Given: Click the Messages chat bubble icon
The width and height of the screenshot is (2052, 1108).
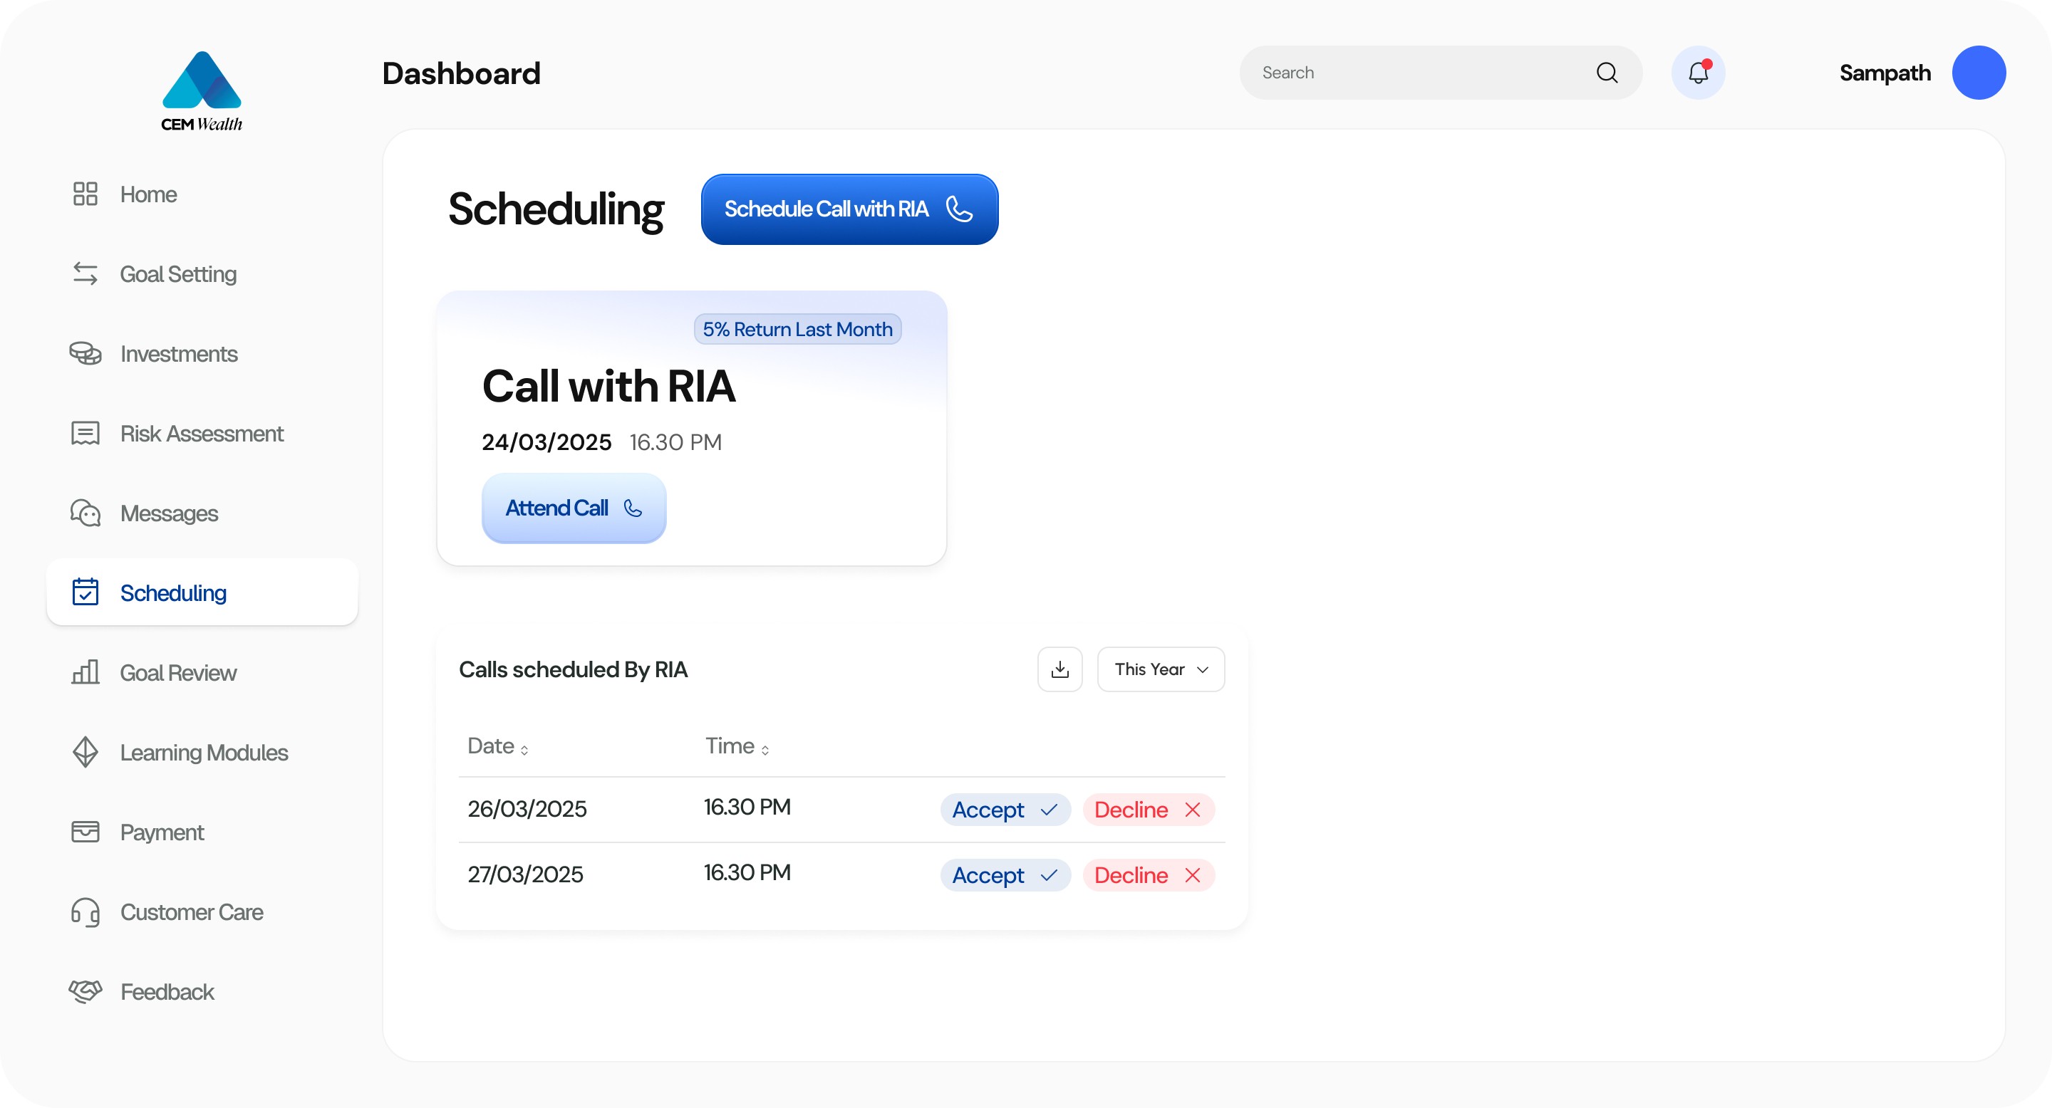Looking at the screenshot, I should [85, 513].
